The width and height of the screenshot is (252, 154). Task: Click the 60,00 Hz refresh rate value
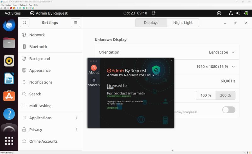(228, 81)
